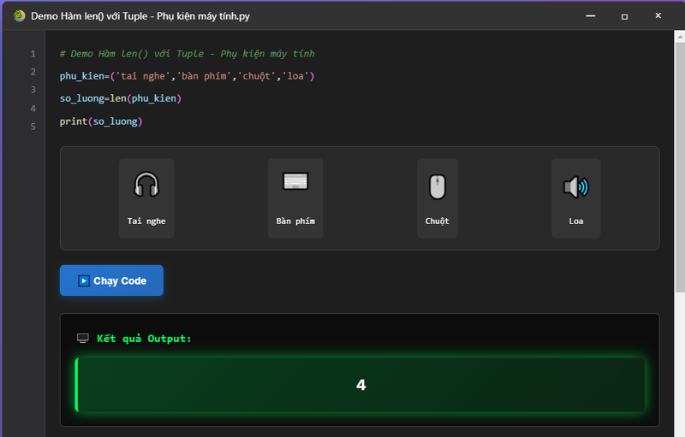
Task: Click the "Kết quả Output:" heading
Action: tap(144, 339)
